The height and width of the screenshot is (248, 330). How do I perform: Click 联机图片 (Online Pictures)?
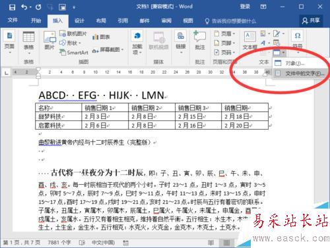73,34
